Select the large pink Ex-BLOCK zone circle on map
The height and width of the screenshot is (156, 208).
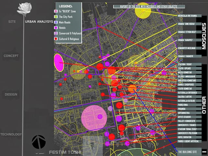pyautogui.click(x=94, y=118)
